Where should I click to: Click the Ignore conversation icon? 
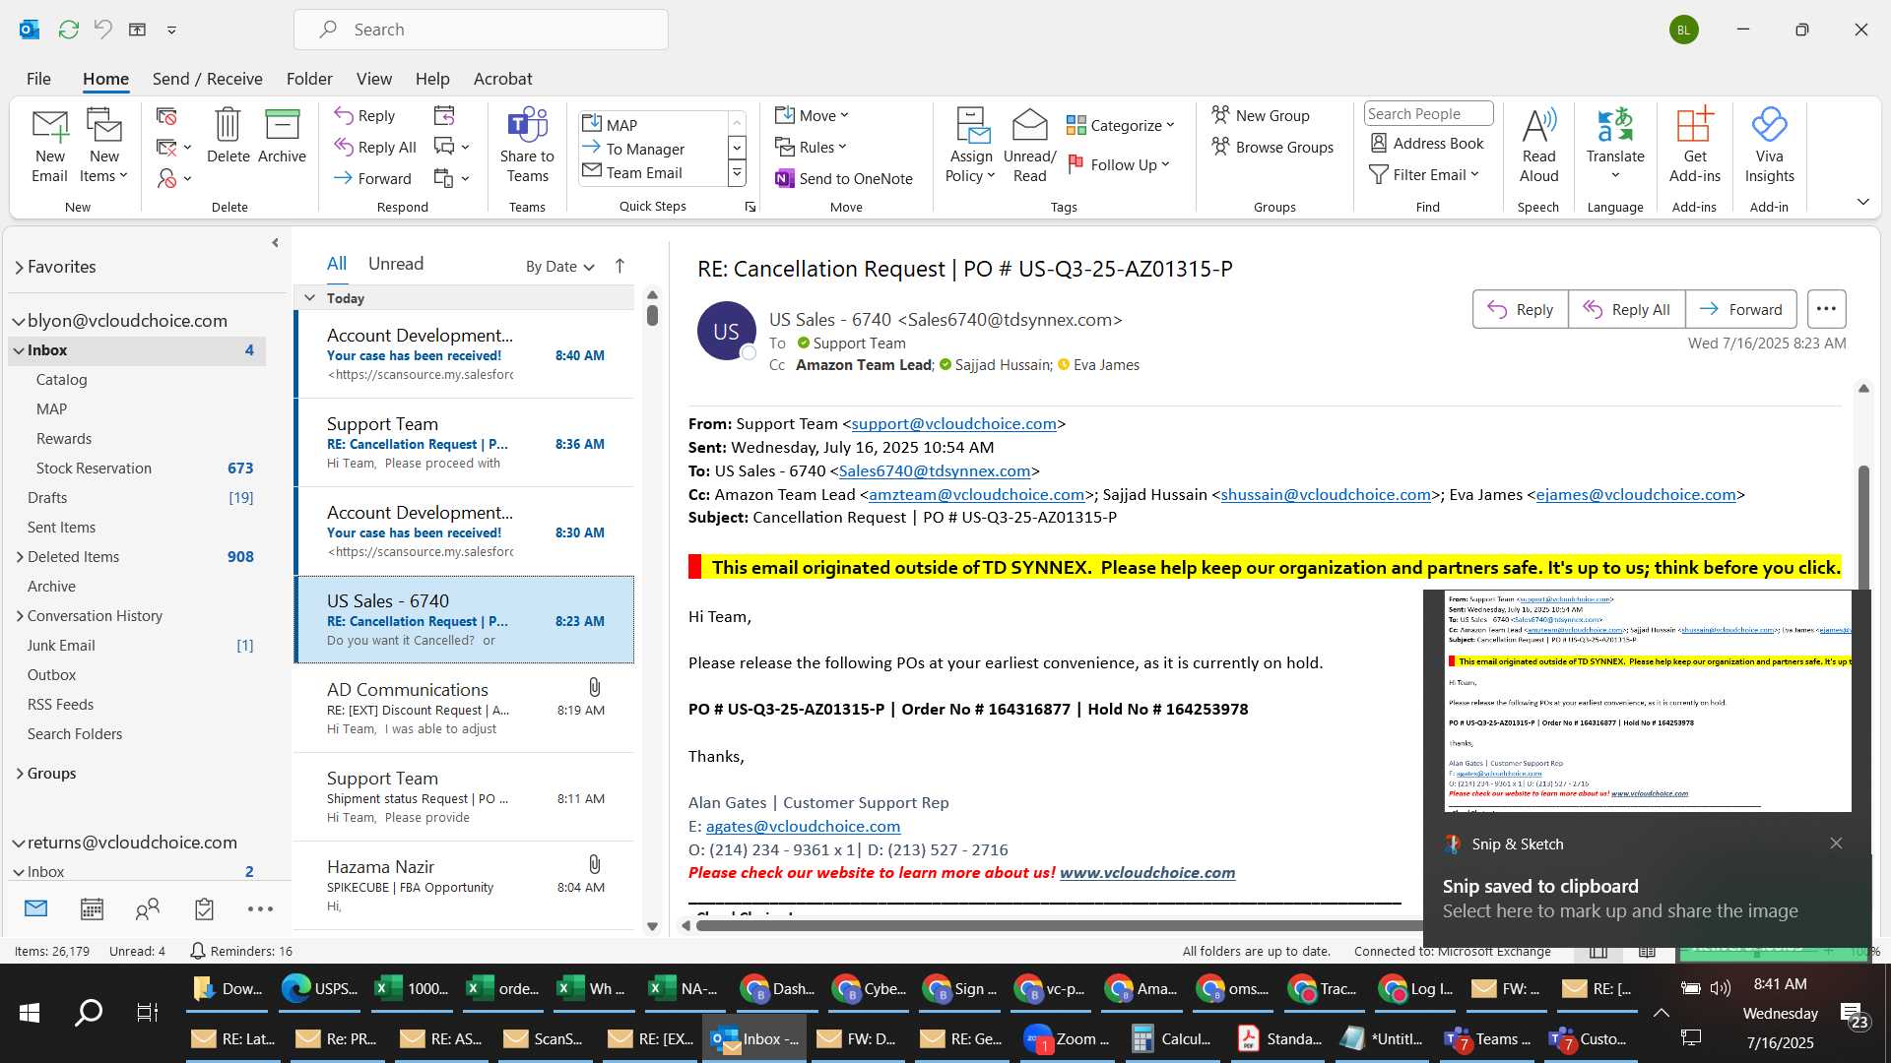click(x=166, y=116)
